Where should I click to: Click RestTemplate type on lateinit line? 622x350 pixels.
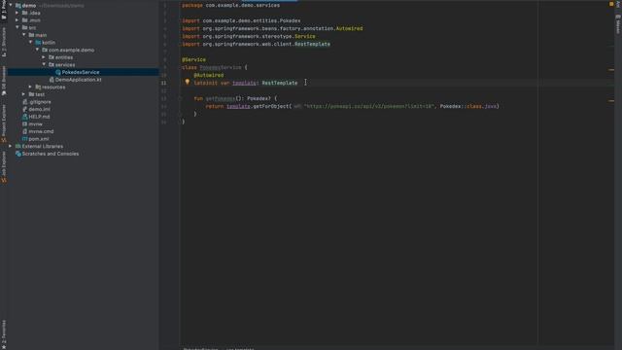(x=280, y=83)
